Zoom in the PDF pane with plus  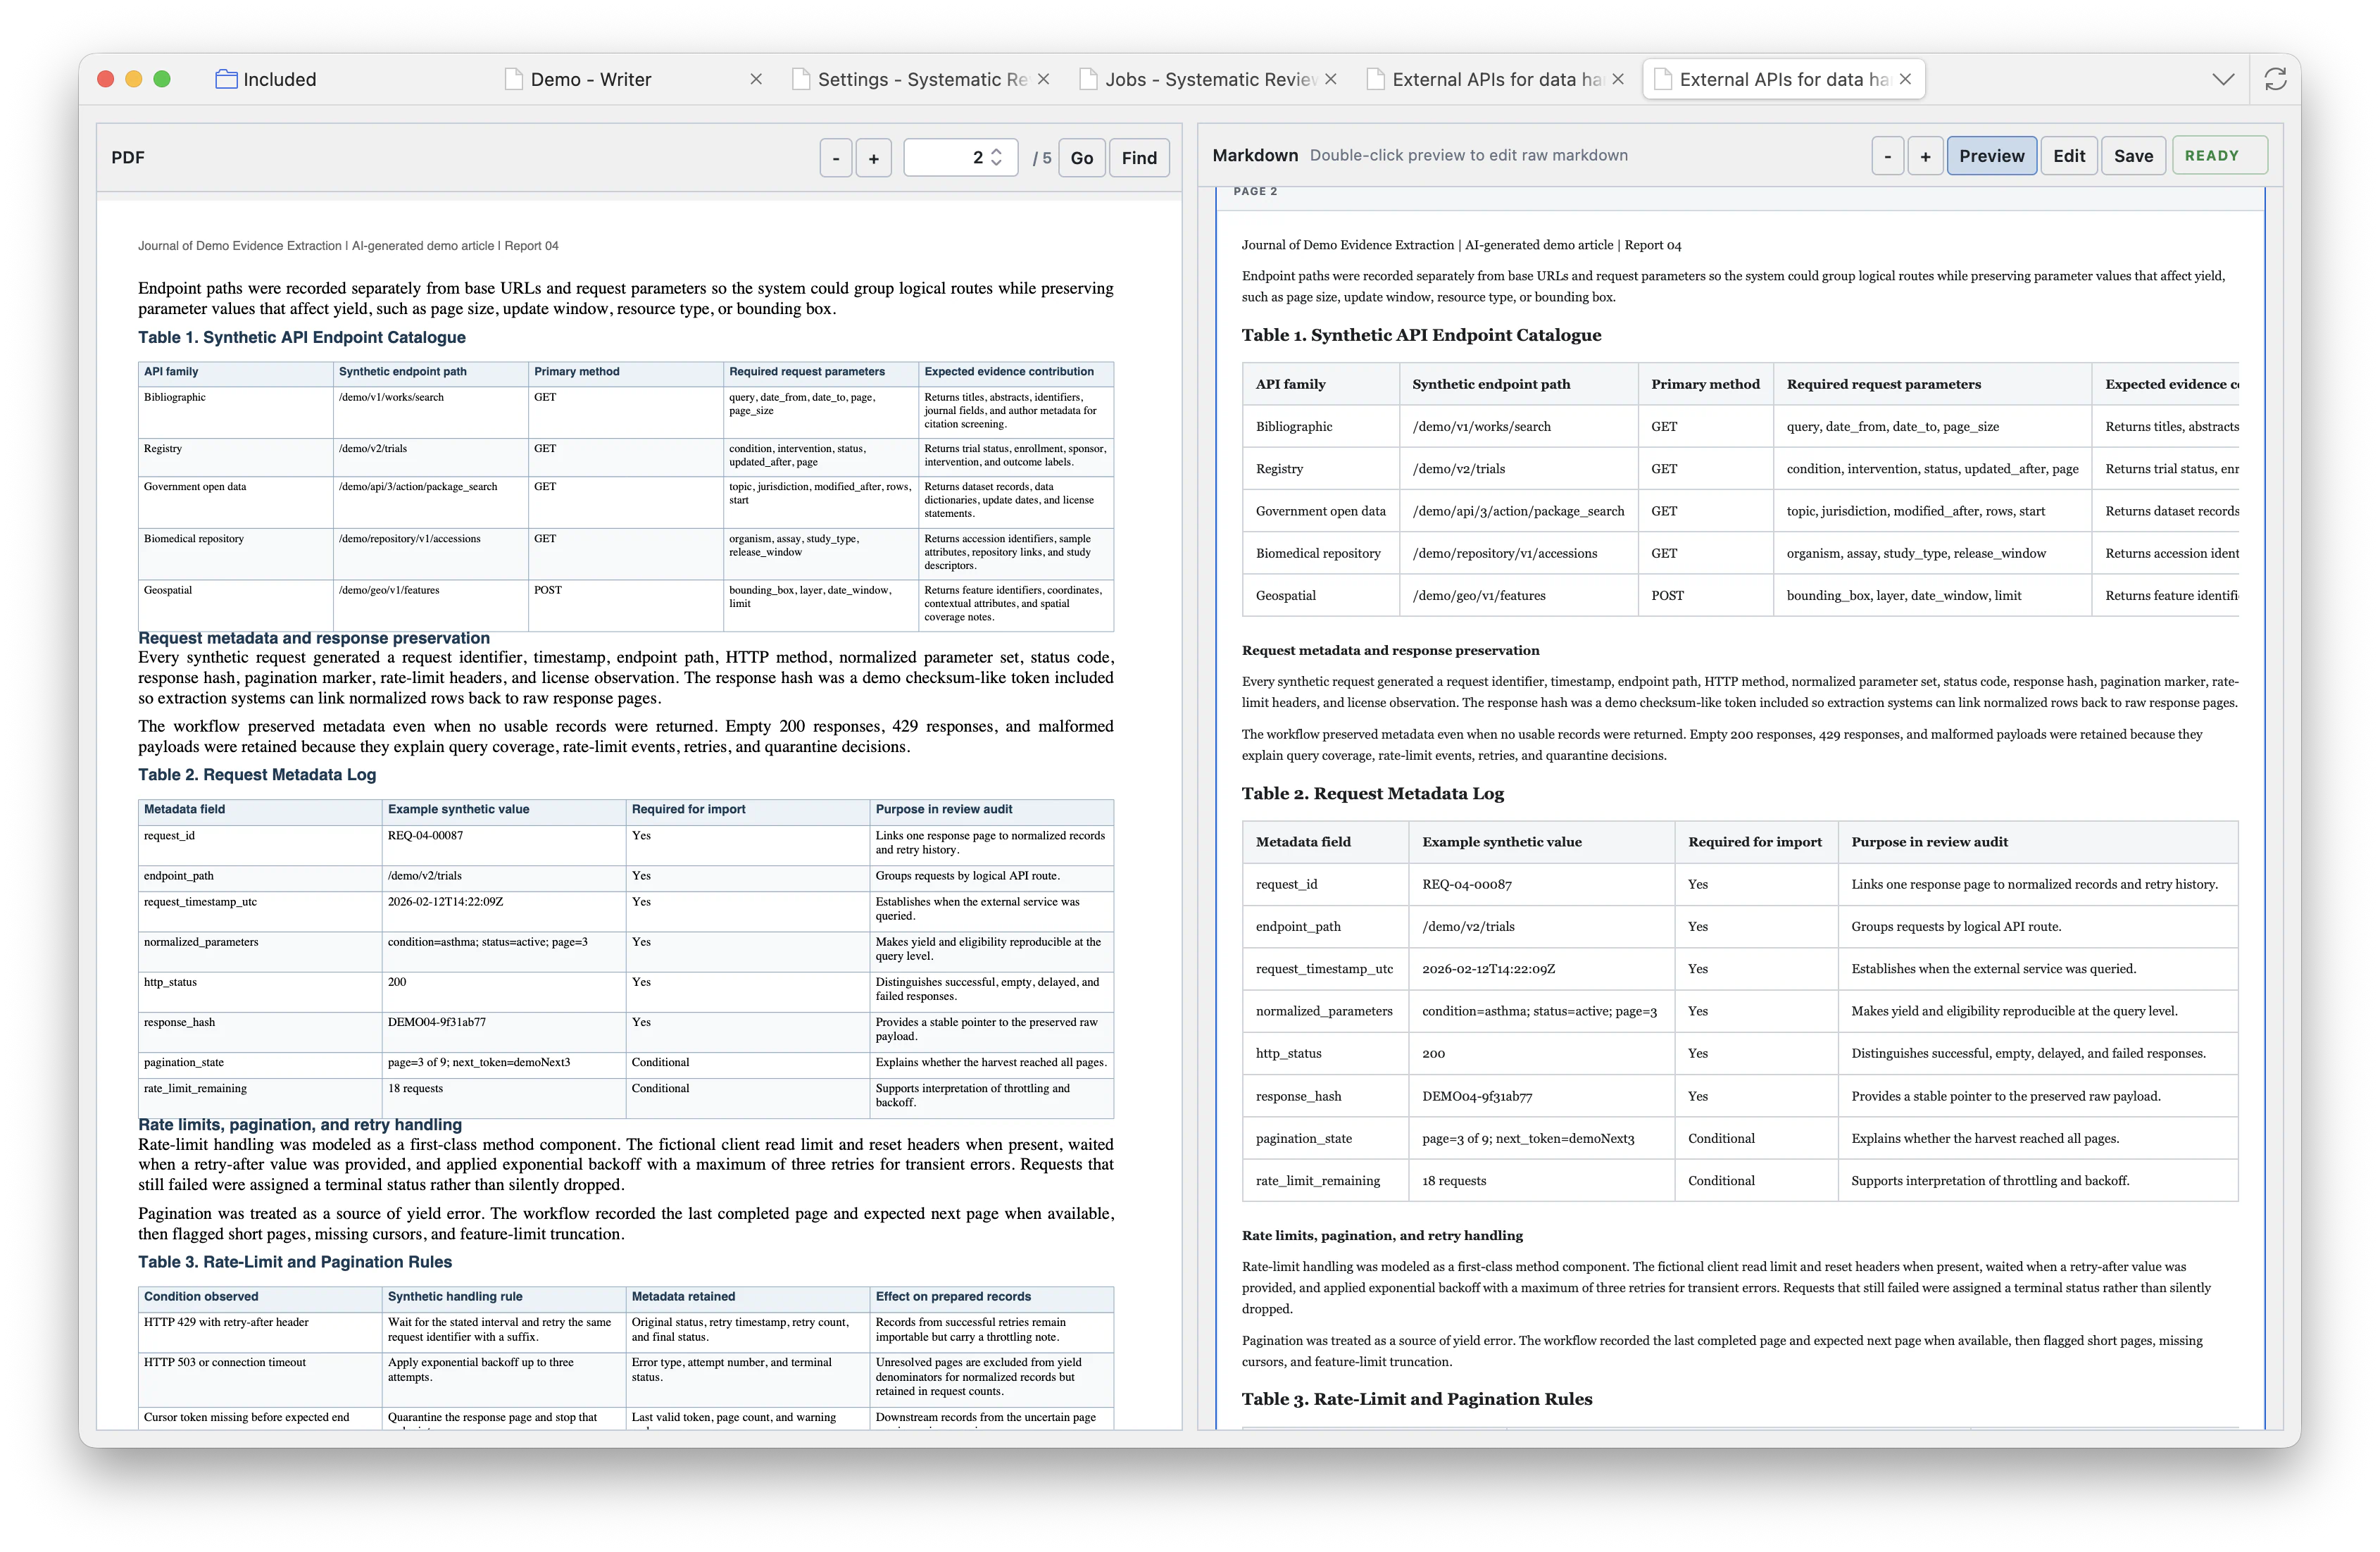pyautogui.click(x=873, y=158)
